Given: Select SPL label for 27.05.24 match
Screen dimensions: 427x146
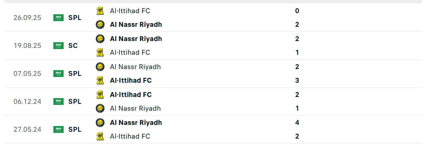Looking at the screenshot, I should [x=75, y=129].
